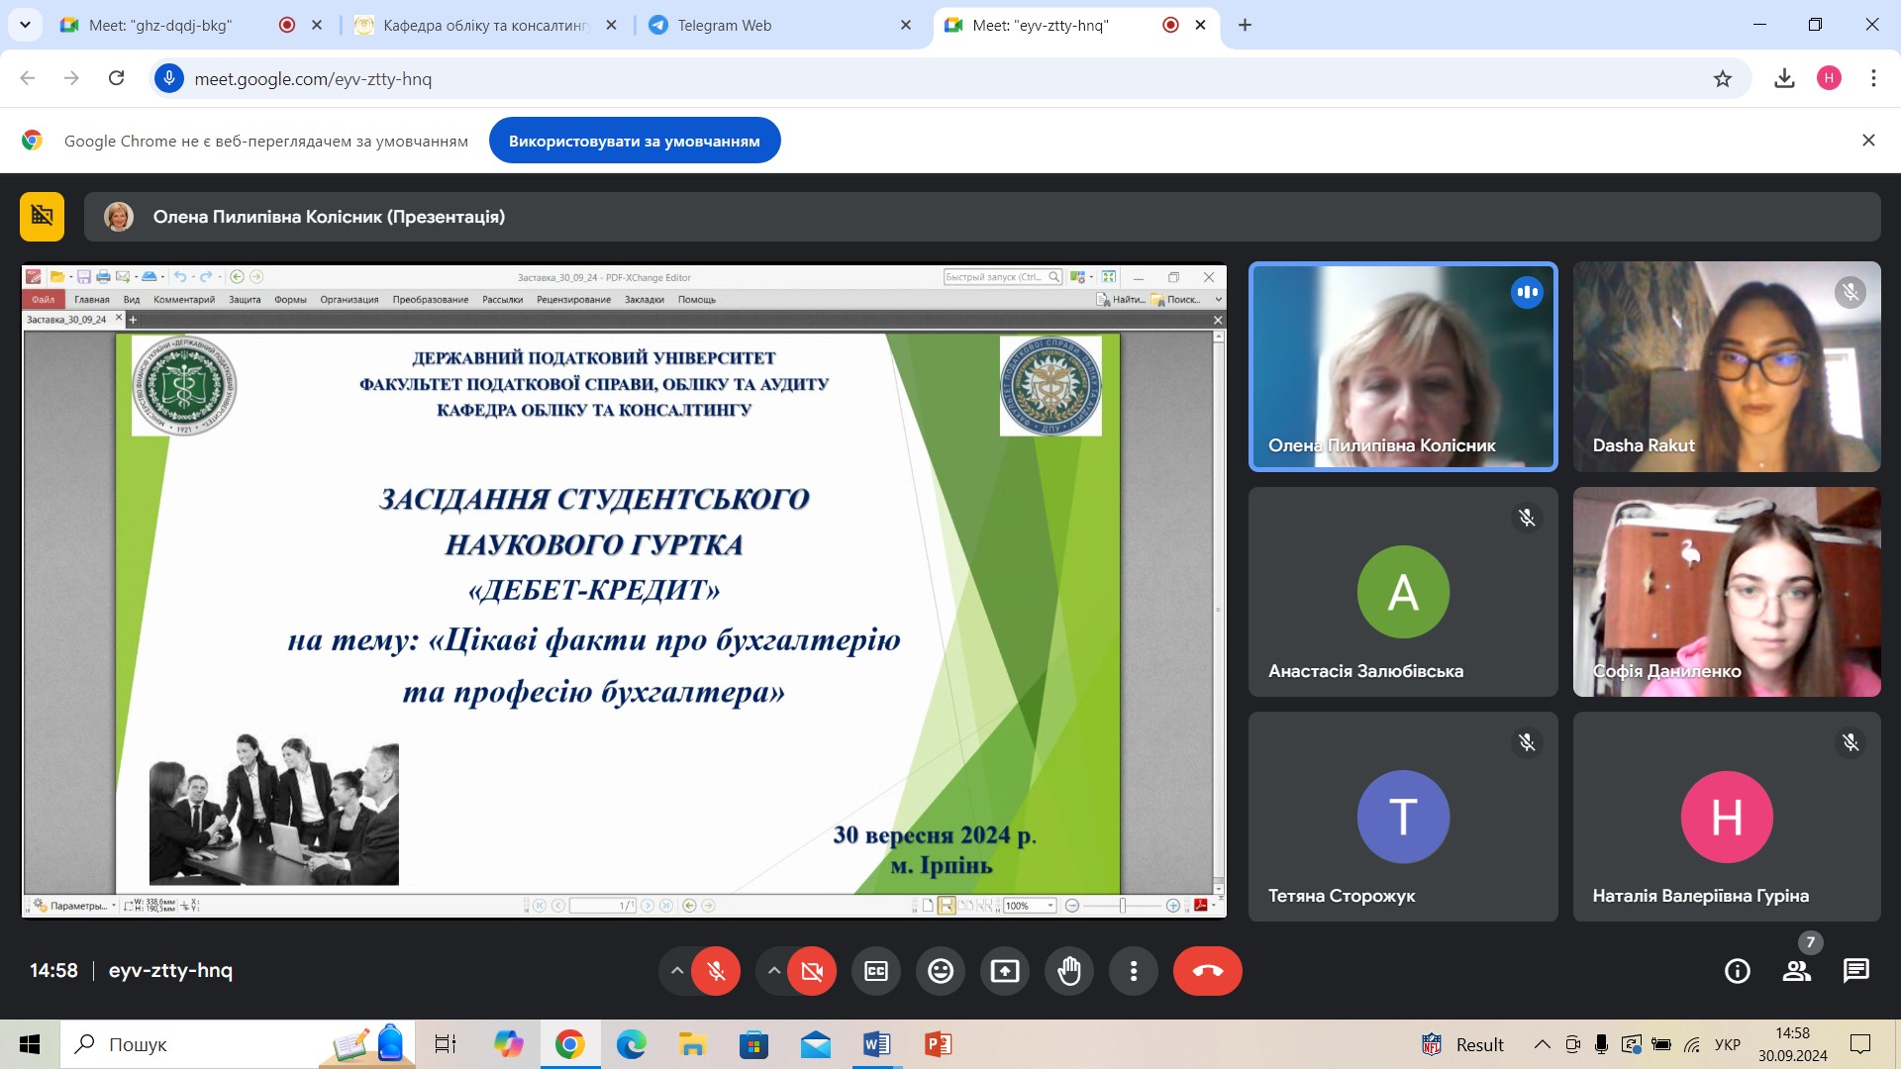Toggle closed captions button
This screenshot has height=1069, width=1901.
click(x=876, y=971)
